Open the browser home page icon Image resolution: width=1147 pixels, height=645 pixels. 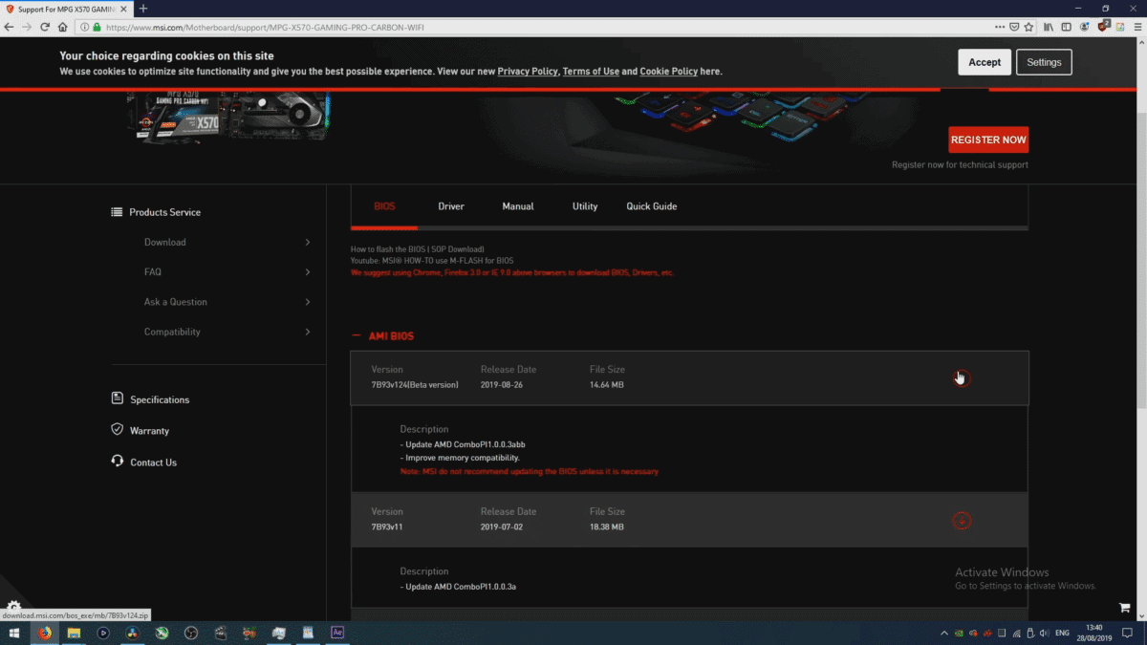63,27
